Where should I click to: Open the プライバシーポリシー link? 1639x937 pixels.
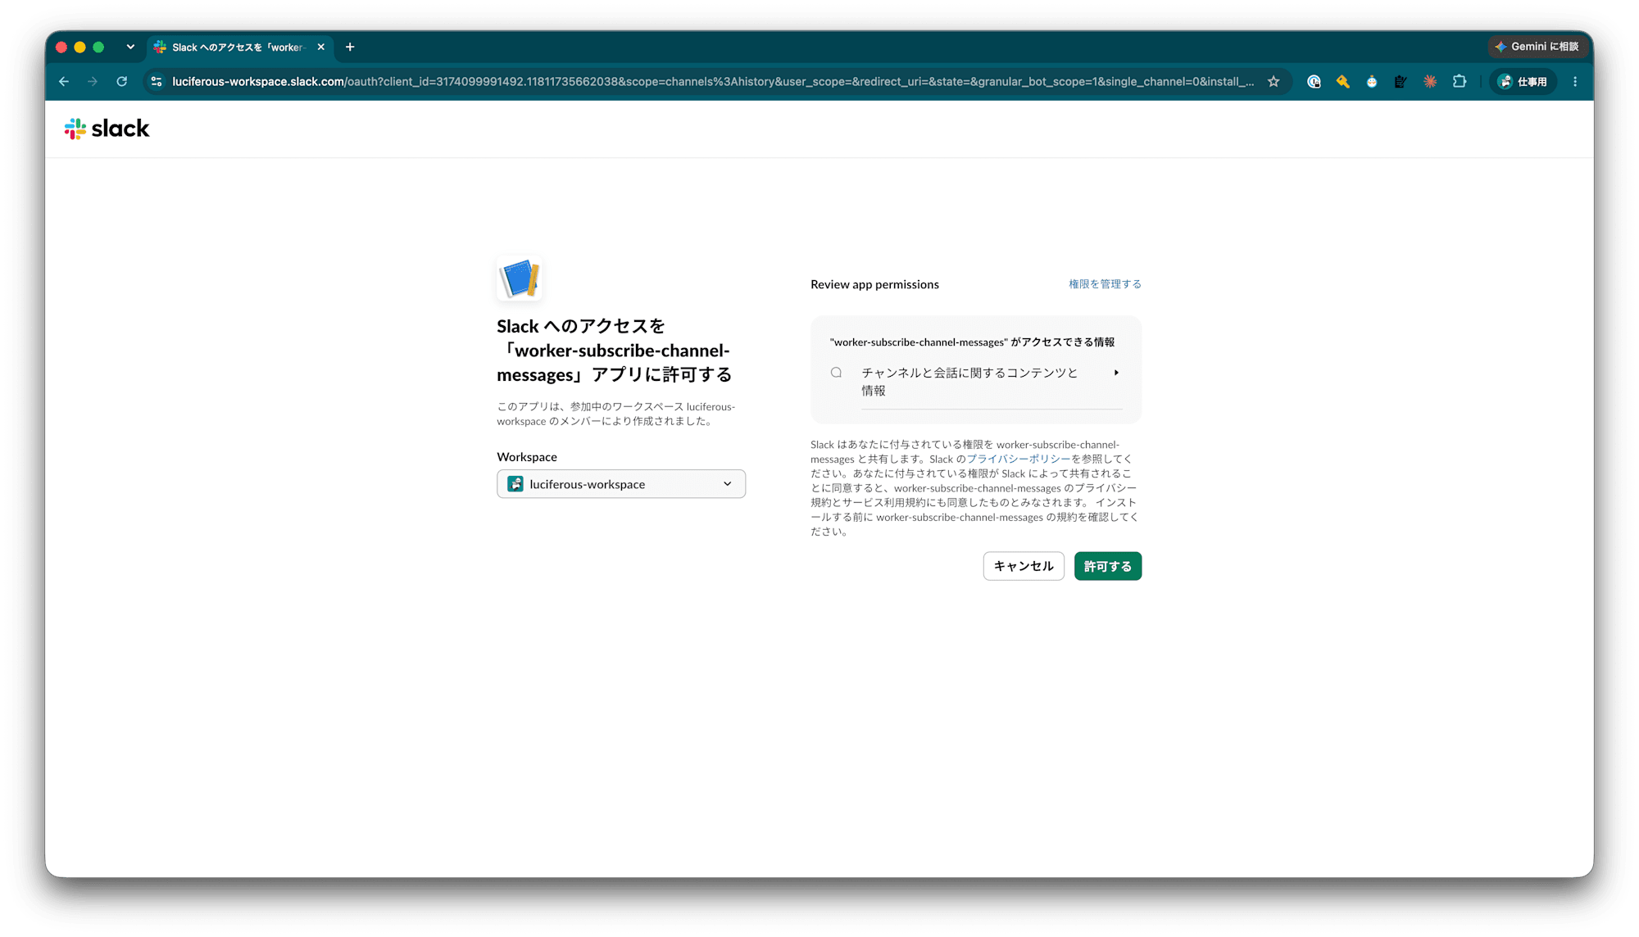[1019, 459]
